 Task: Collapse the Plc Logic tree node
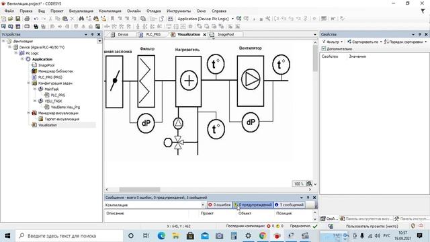[16, 53]
